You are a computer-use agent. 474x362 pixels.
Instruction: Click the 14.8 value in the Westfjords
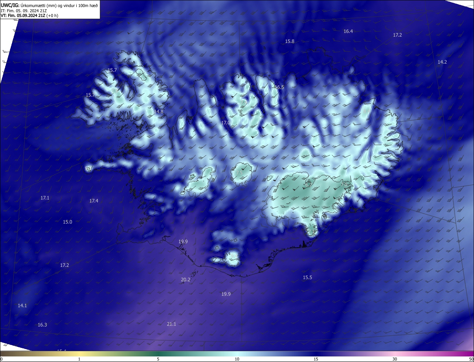[159, 111]
